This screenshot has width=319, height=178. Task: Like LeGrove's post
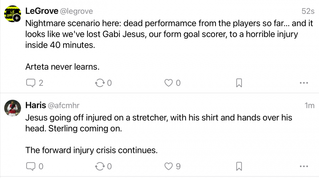168,83
